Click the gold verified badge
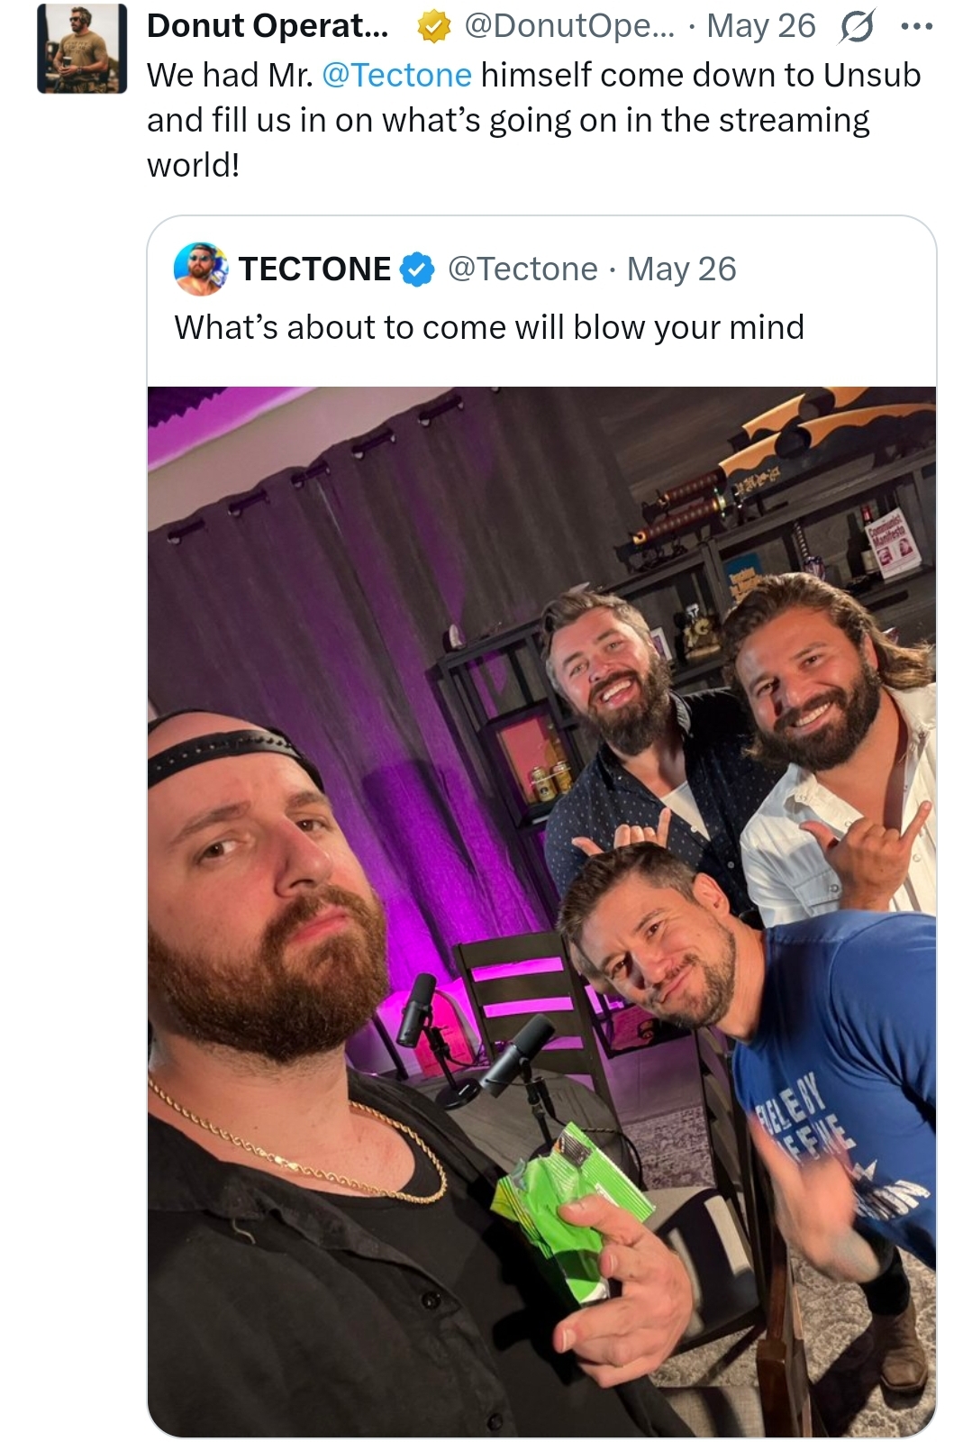The height and width of the screenshot is (1442, 972). [x=434, y=28]
